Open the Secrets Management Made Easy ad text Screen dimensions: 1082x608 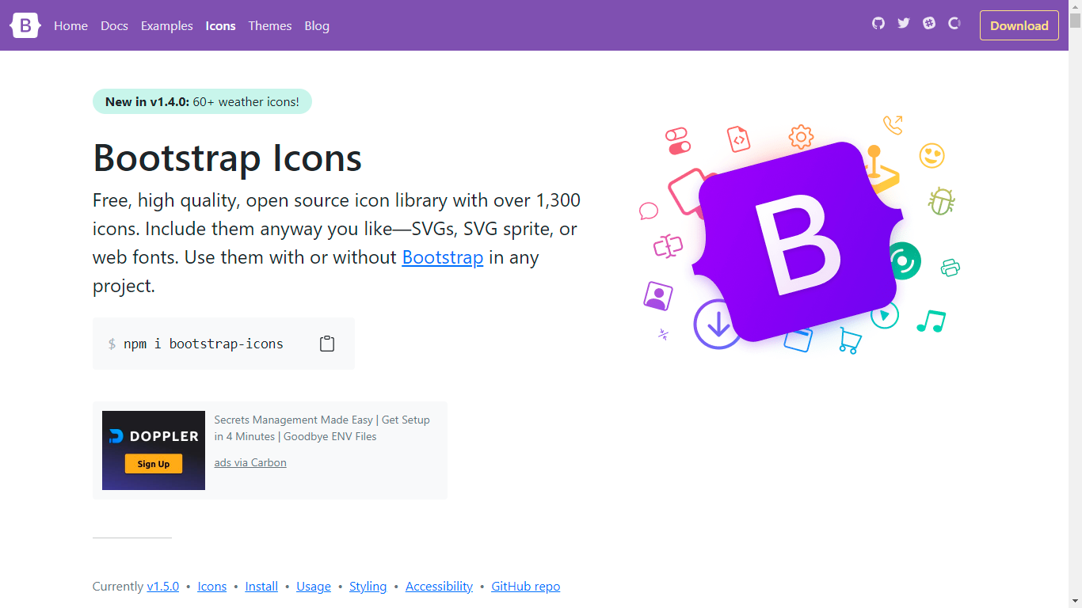pos(322,428)
